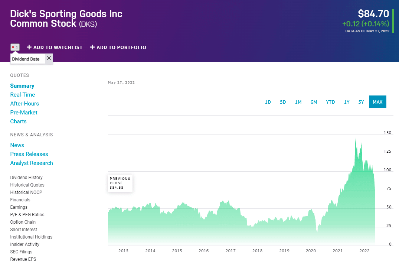The height and width of the screenshot is (266, 399).
Task: Select the 5D chart range
Action: click(x=283, y=102)
